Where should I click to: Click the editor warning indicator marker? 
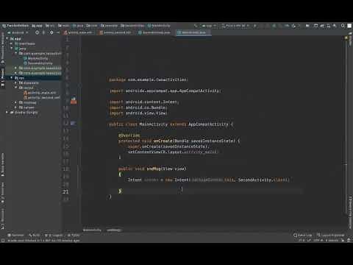(x=346, y=38)
